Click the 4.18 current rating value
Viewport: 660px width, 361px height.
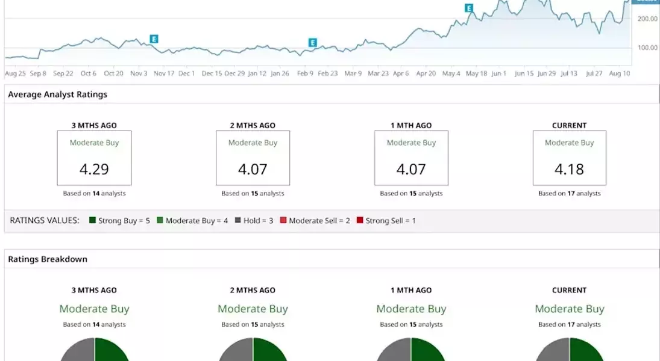(570, 169)
